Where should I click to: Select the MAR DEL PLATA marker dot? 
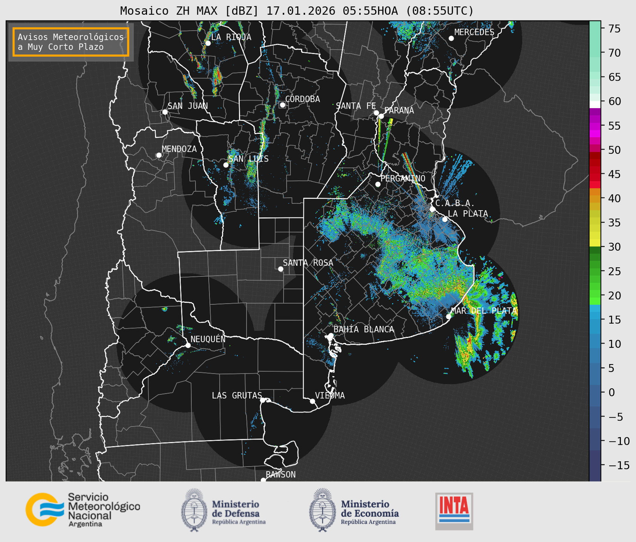click(449, 317)
